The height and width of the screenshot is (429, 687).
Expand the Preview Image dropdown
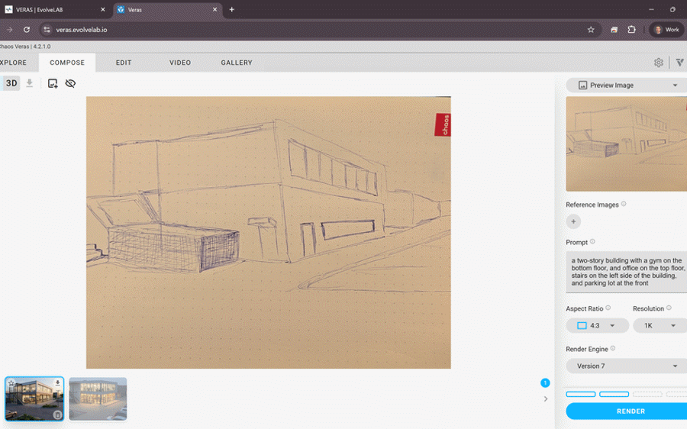tap(627, 85)
